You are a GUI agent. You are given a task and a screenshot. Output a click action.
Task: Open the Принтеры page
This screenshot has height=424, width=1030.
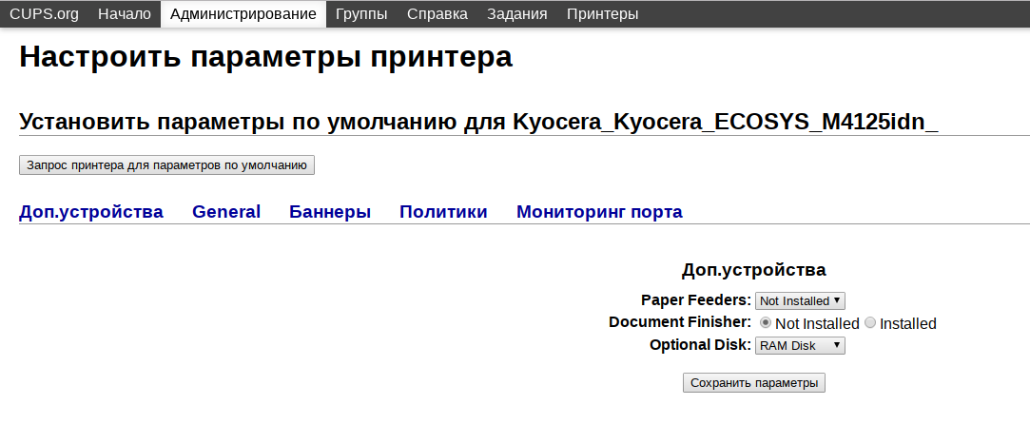[602, 13]
